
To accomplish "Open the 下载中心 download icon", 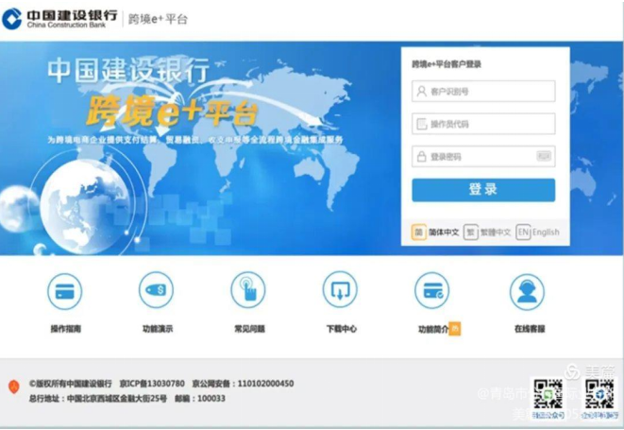I will coord(340,290).
